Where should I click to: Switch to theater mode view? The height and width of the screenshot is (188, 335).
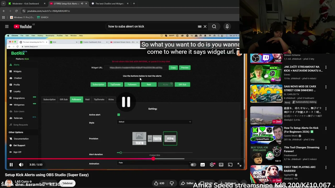221,164
